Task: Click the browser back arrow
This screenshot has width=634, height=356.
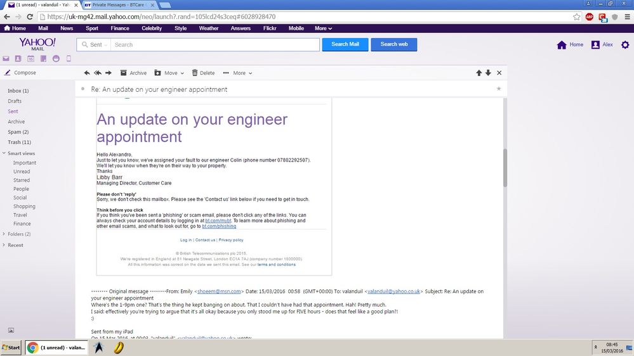Action: tap(7, 16)
